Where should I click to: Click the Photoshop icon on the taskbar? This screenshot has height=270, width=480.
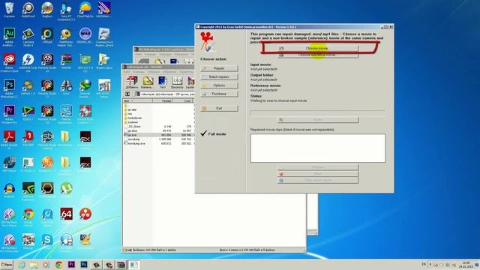pos(84,265)
